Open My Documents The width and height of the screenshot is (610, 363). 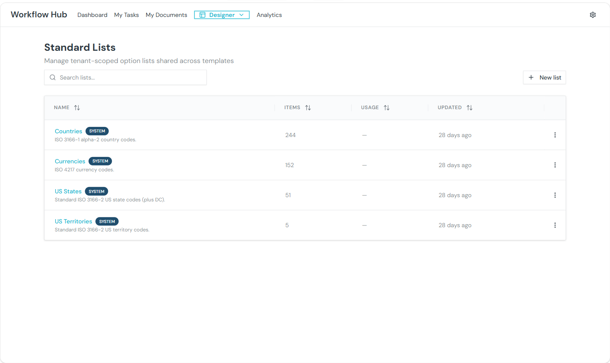[166, 15]
